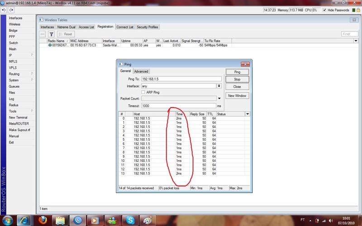Viewport: 362px width, 226px height.
Task: Sort by the Signal Strength column header
Action: (x=192, y=41)
